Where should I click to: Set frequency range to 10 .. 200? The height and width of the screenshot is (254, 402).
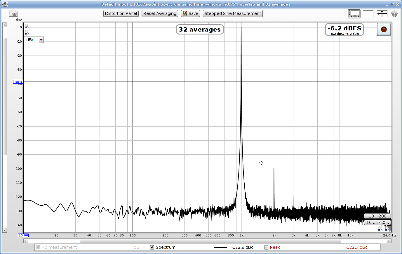[x=377, y=216]
